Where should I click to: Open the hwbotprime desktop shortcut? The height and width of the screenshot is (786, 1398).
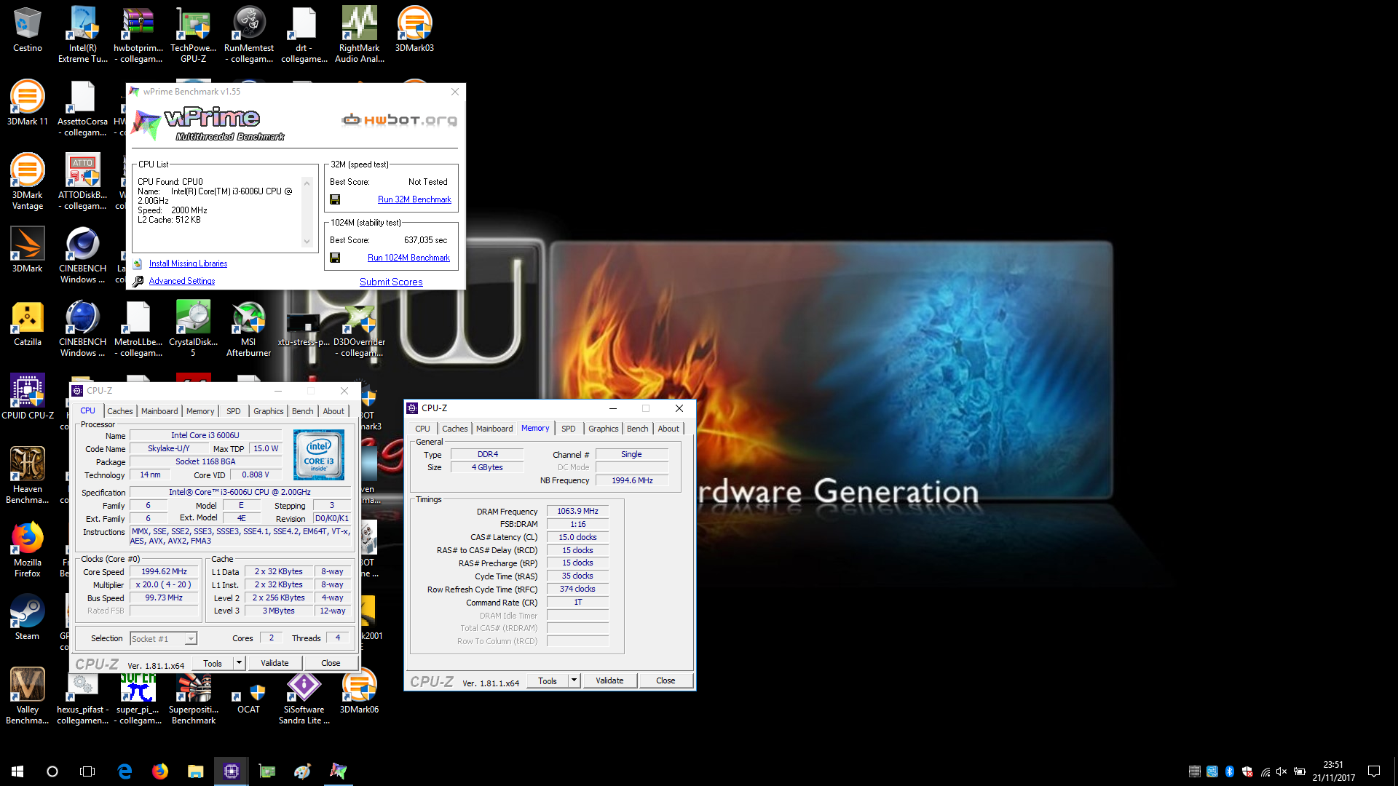138,34
